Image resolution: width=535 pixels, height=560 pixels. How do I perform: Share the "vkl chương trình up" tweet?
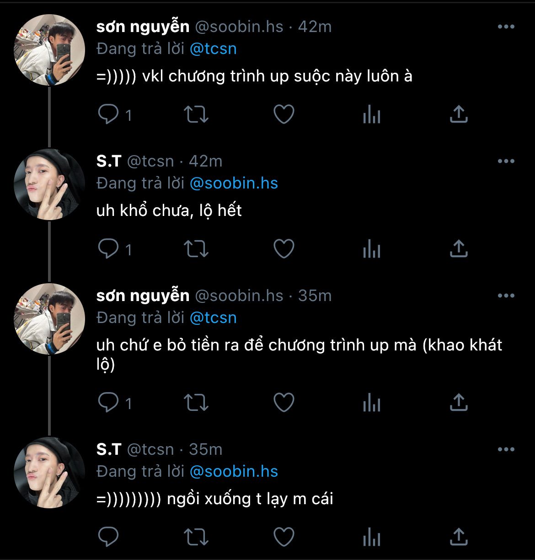click(x=459, y=114)
